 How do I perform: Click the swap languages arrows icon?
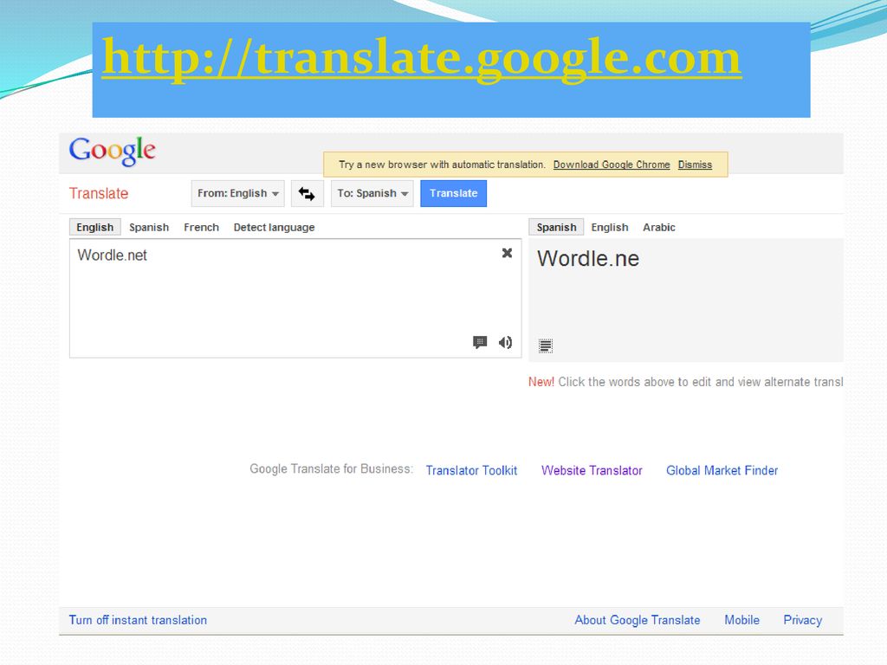(308, 193)
